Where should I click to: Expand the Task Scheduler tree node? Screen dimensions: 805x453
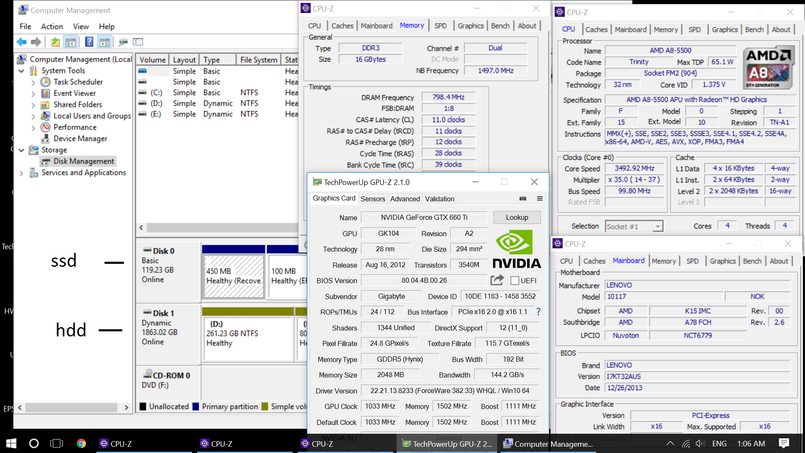click(33, 82)
